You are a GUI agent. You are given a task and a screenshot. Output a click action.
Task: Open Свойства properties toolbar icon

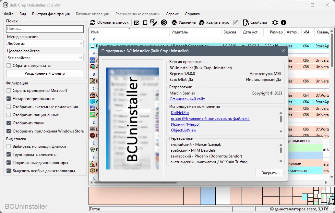pos(246,22)
